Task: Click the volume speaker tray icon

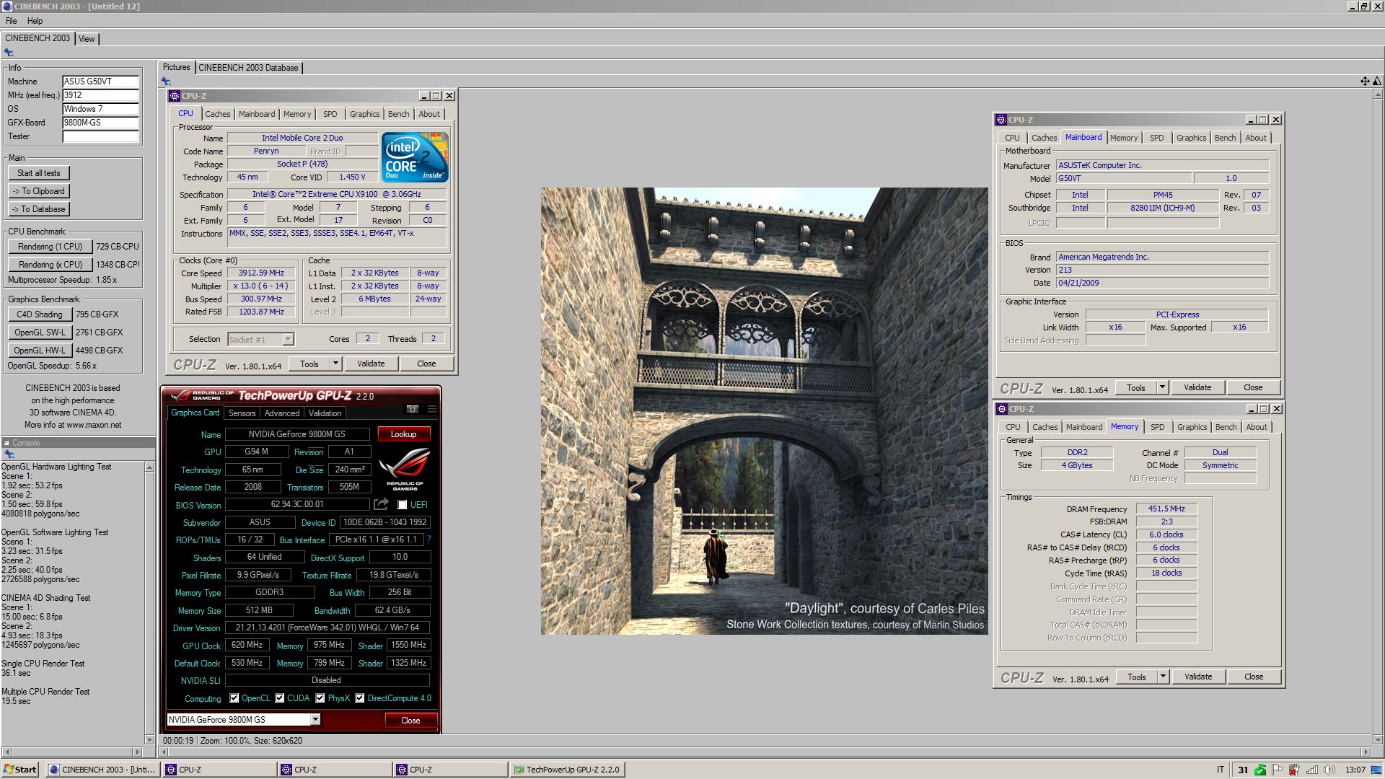Action: 1329,770
